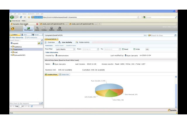Screen dimensions: 187x124
Task: Click the magnifier in the Google search box
Action: pyautogui.click(x=176, y=17)
